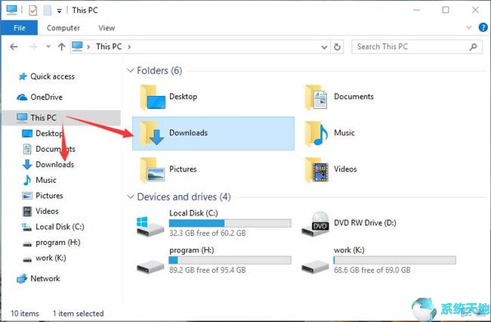Open the Videos folder icon in Folders section

point(317,170)
